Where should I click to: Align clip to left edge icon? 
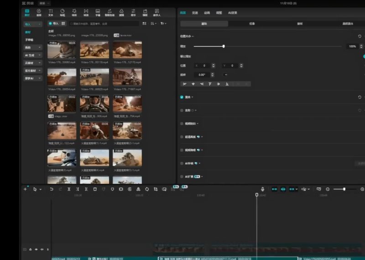[x=185, y=84]
